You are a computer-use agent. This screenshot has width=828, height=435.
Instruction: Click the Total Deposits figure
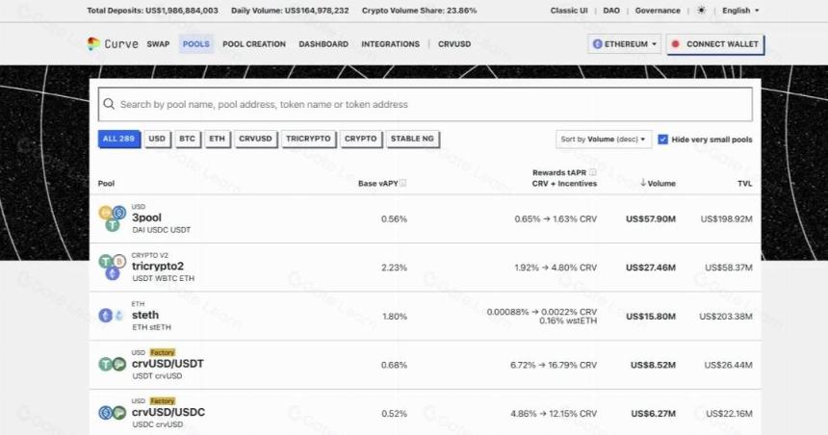(152, 10)
